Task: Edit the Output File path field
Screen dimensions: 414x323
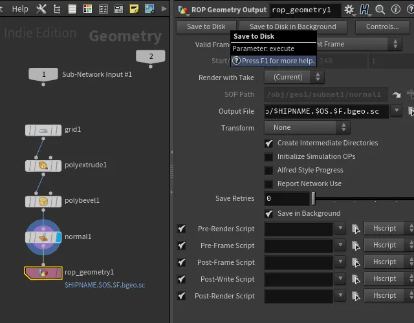Action: [x=327, y=111]
